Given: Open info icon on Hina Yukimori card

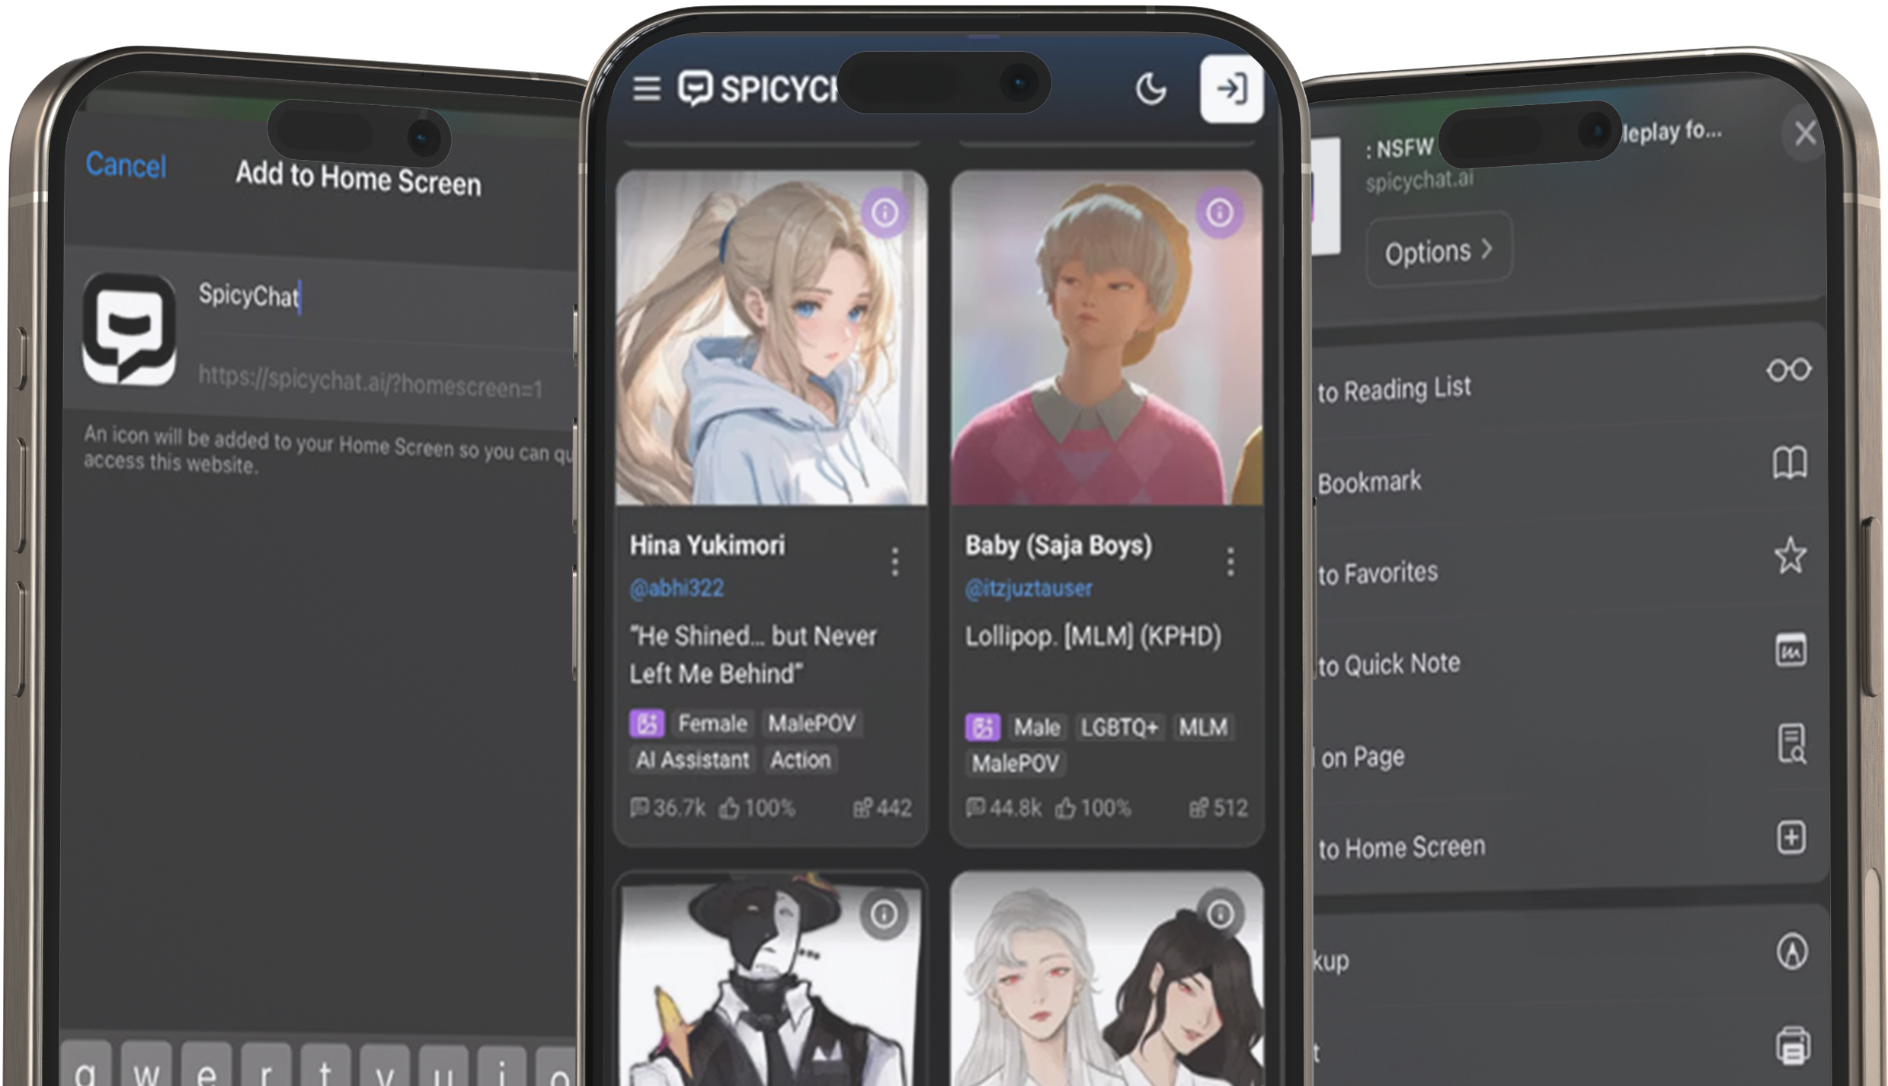Looking at the screenshot, I should point(885,212).
